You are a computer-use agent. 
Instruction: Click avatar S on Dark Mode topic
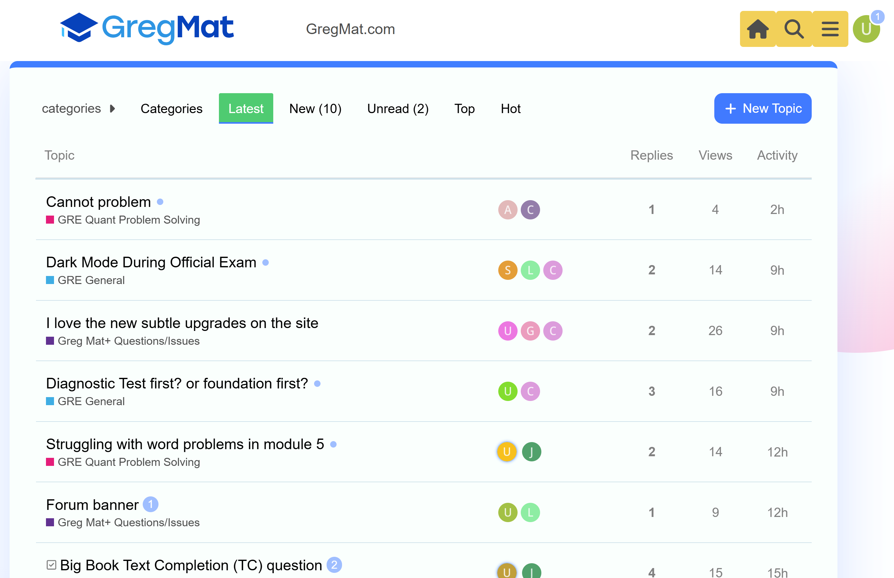tap(508, 270)
